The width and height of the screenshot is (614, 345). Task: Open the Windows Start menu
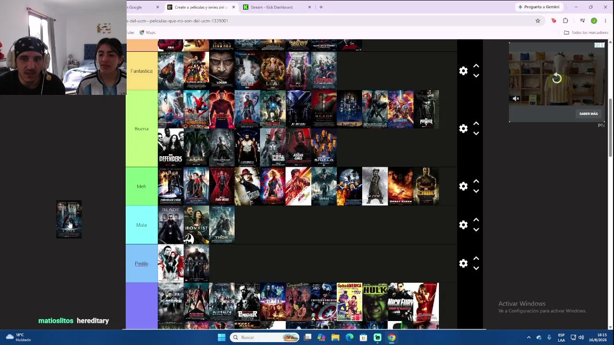click(x=221, y=337)
